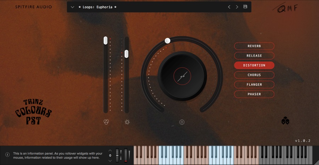Click the Spitfire Audio logo

tap(34, 7)
